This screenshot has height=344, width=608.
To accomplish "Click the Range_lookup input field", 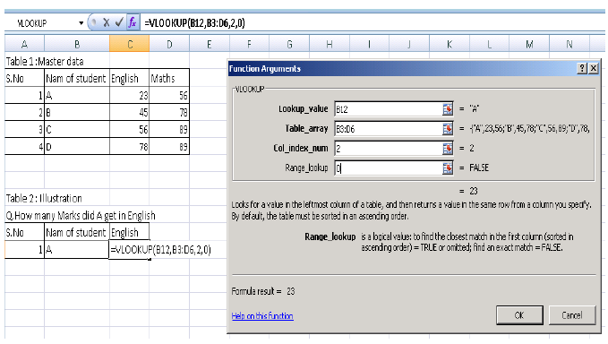I will 388,168.
